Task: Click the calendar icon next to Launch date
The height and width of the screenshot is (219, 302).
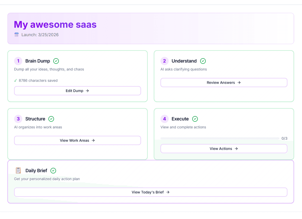Action: tap(16, 35)
